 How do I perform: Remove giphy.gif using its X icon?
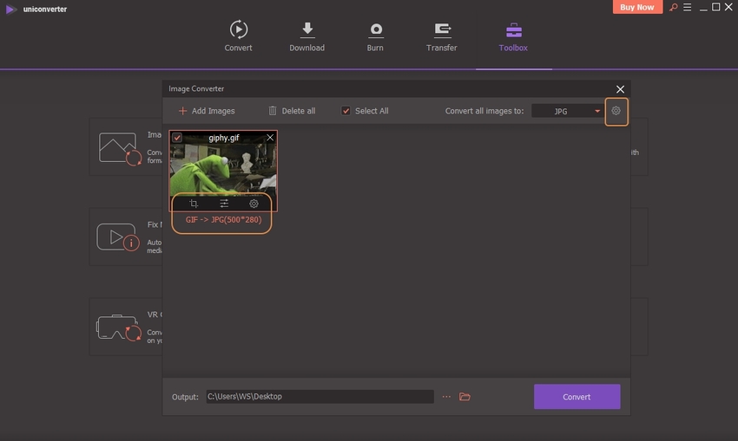pyautogui.click(x=270, y=138)
